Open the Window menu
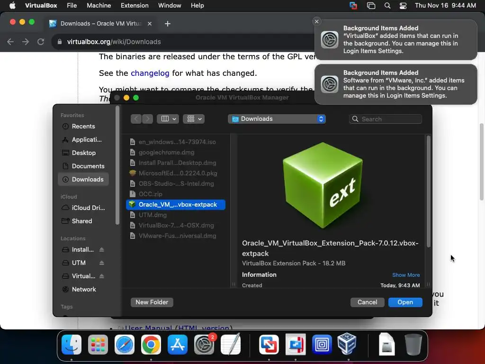The height and width of the screenshot is (364, 485). tap(170, 6)
